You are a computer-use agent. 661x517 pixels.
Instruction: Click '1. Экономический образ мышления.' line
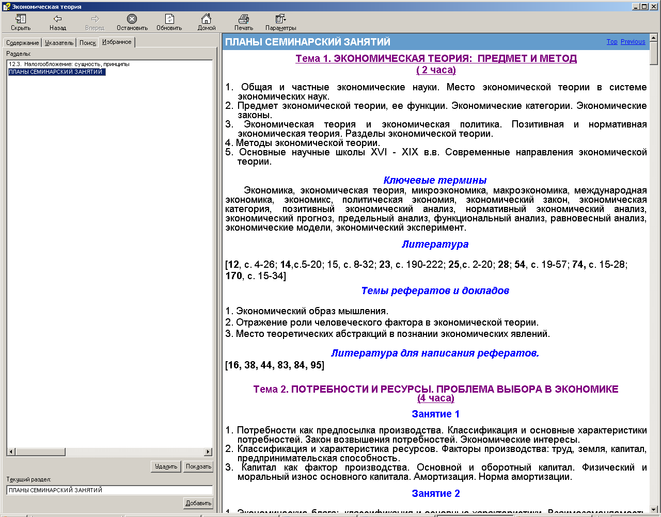pyautogui.click(x=307, y=311)
